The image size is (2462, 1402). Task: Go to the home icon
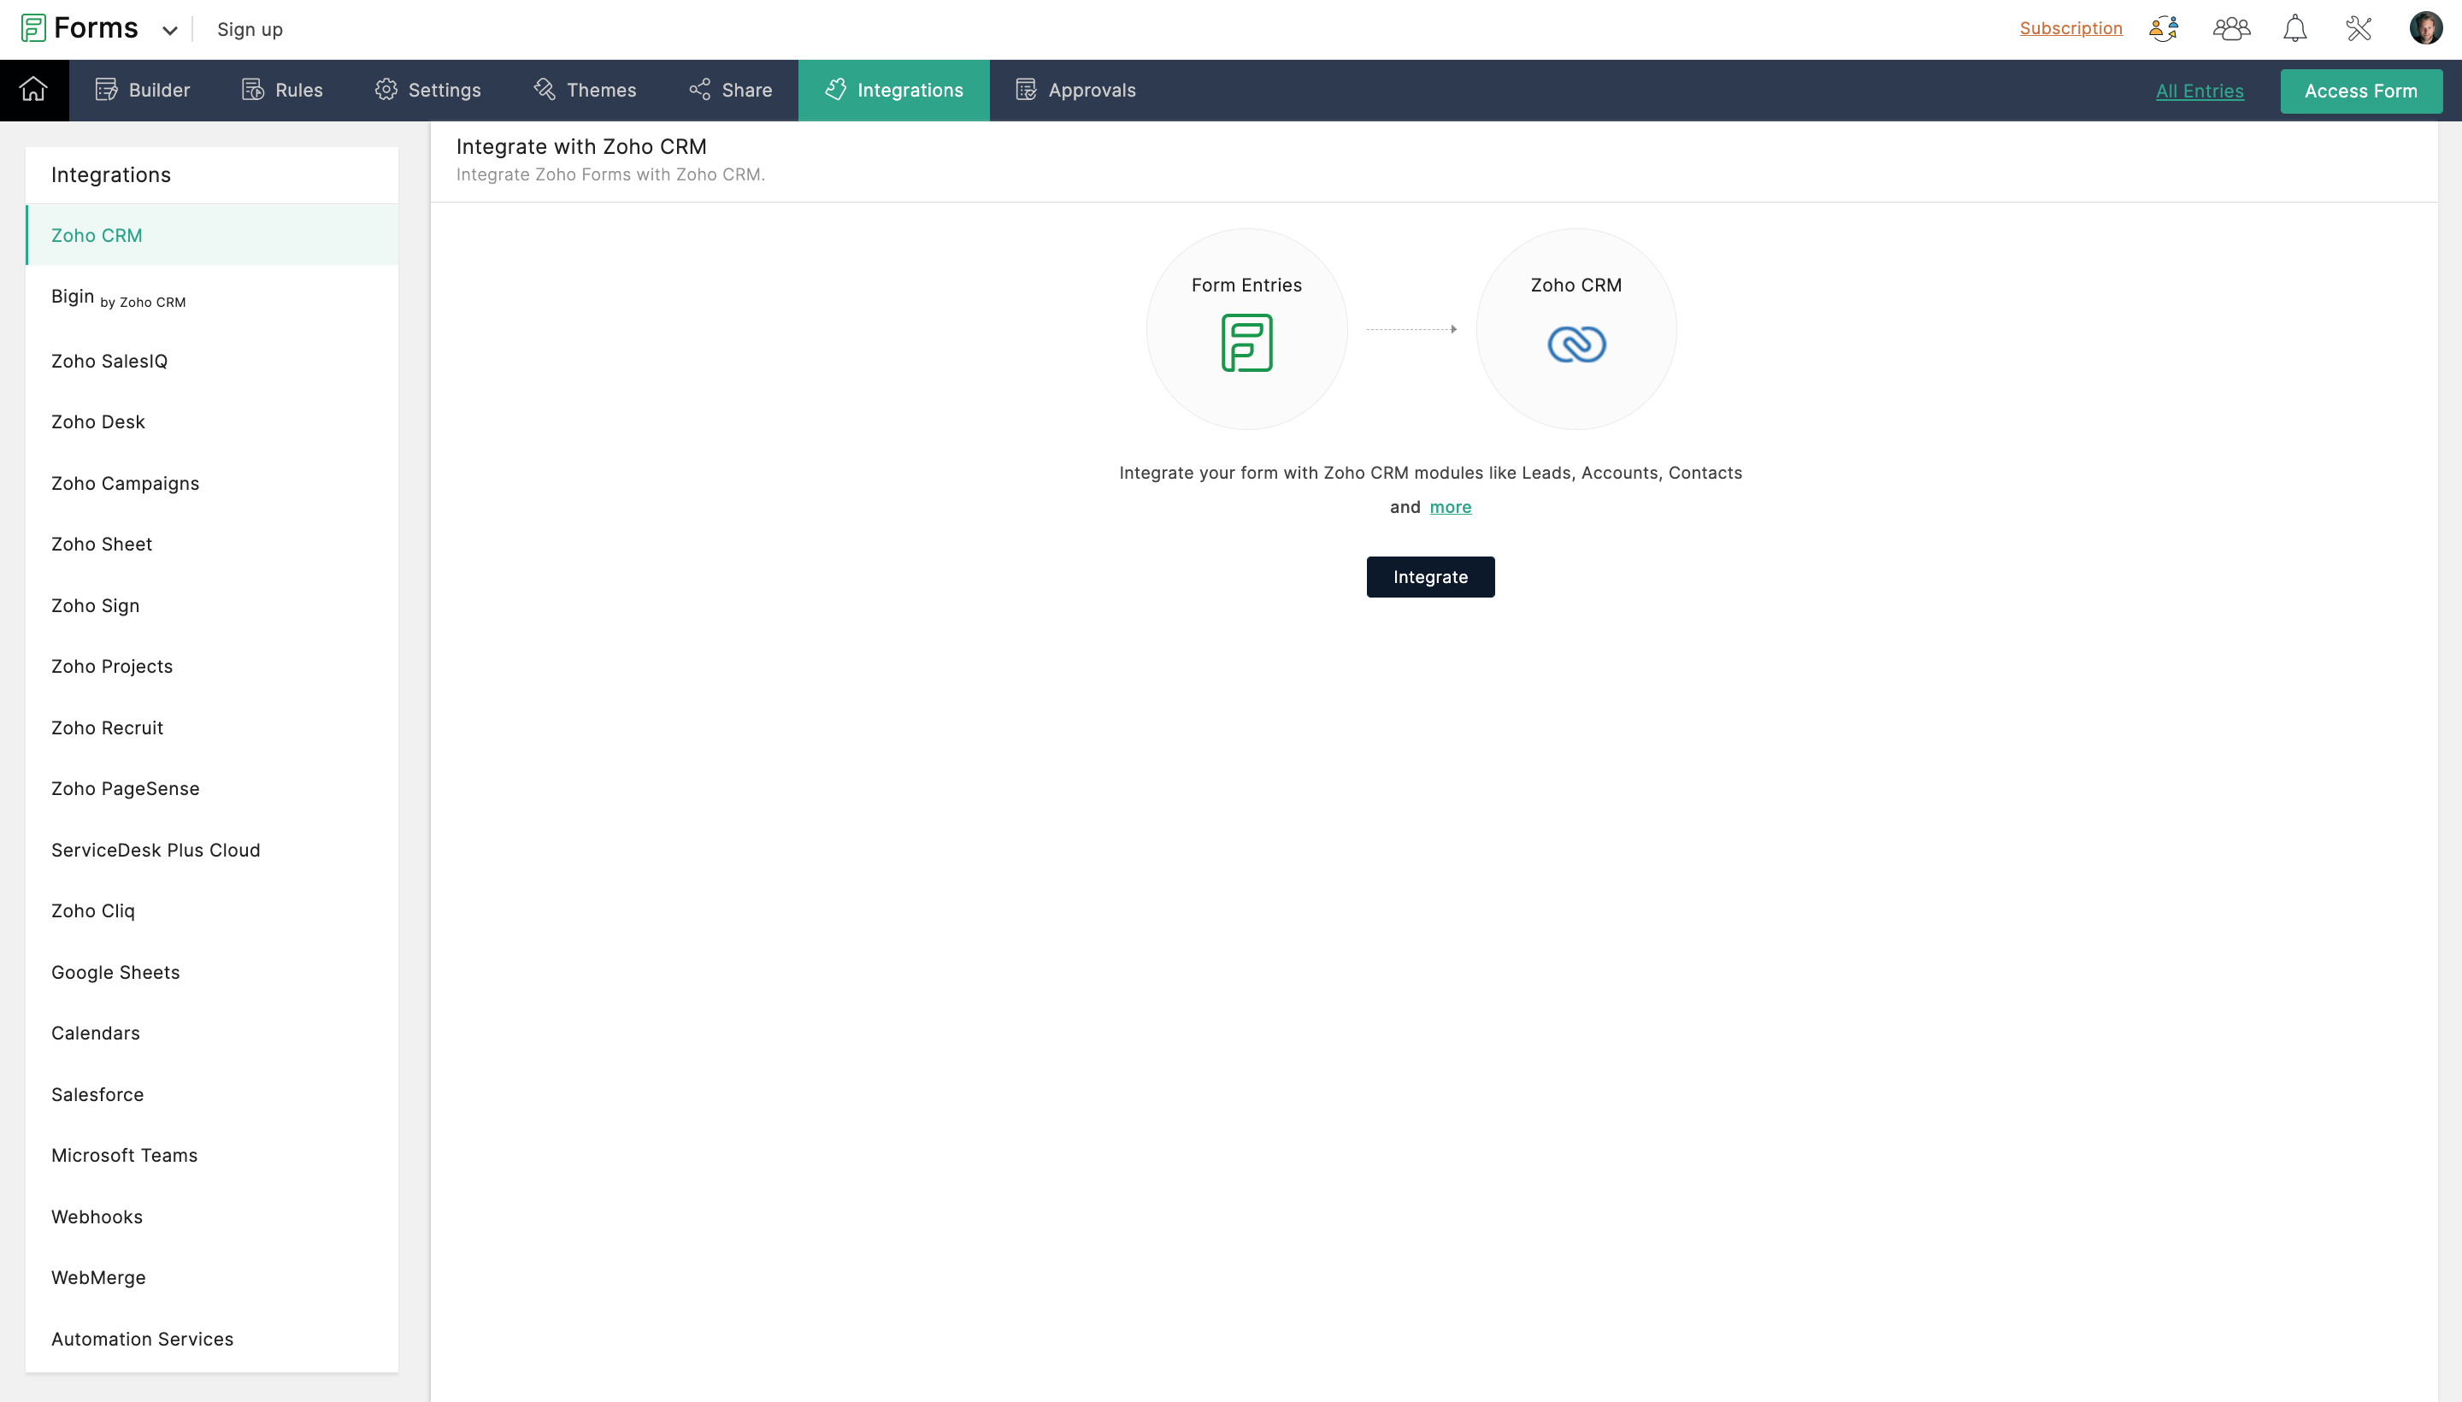click(33, 90)
